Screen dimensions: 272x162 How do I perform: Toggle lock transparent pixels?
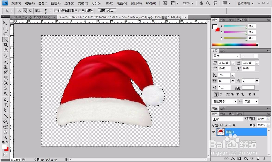coord(221,125)
